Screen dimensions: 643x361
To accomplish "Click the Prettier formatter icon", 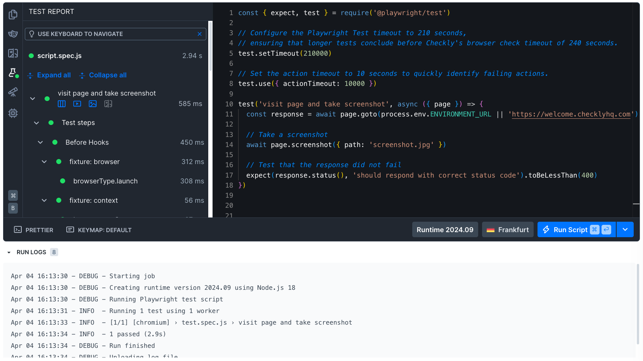I will (18, 229).
